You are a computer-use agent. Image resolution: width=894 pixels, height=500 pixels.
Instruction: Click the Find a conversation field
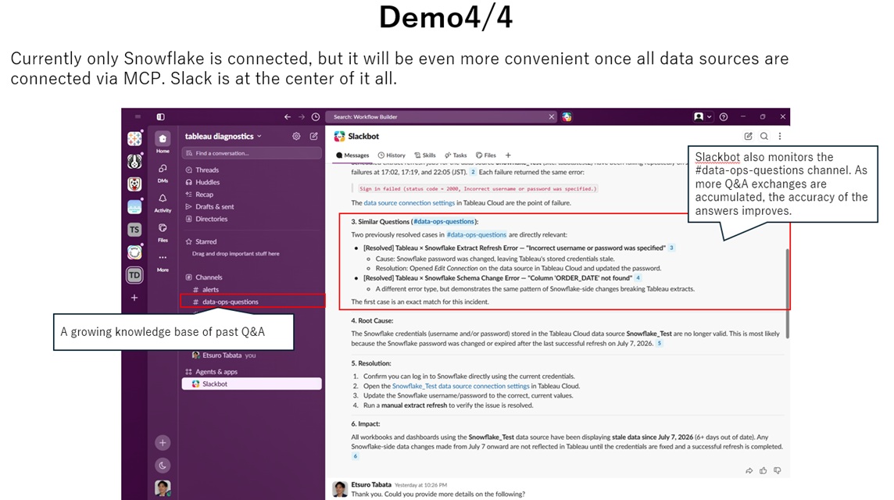tap(252, 153)
